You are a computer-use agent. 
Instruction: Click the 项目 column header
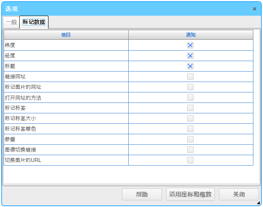click(66, 35)
